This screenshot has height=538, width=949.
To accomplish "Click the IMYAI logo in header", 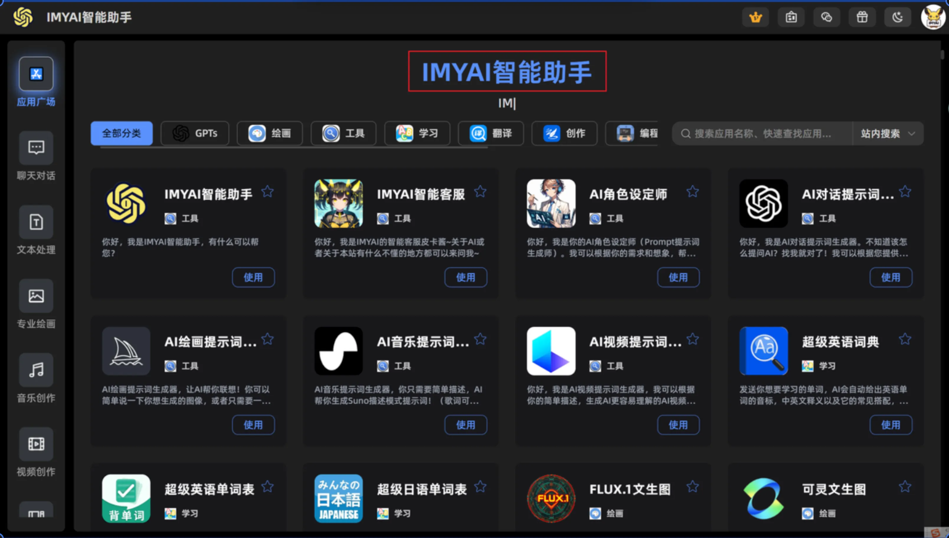I will click(23, 17).
